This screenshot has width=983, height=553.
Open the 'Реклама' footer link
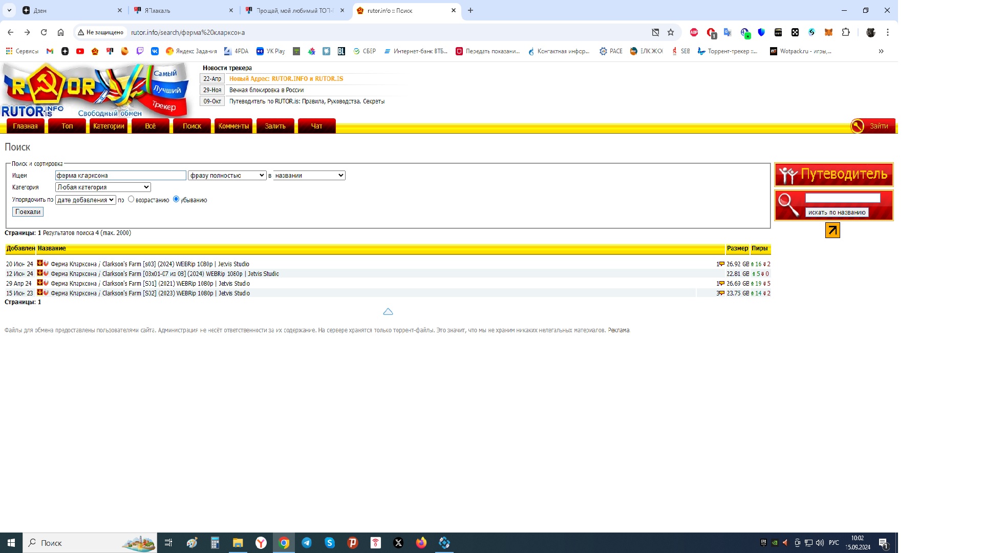click(618, 330)
